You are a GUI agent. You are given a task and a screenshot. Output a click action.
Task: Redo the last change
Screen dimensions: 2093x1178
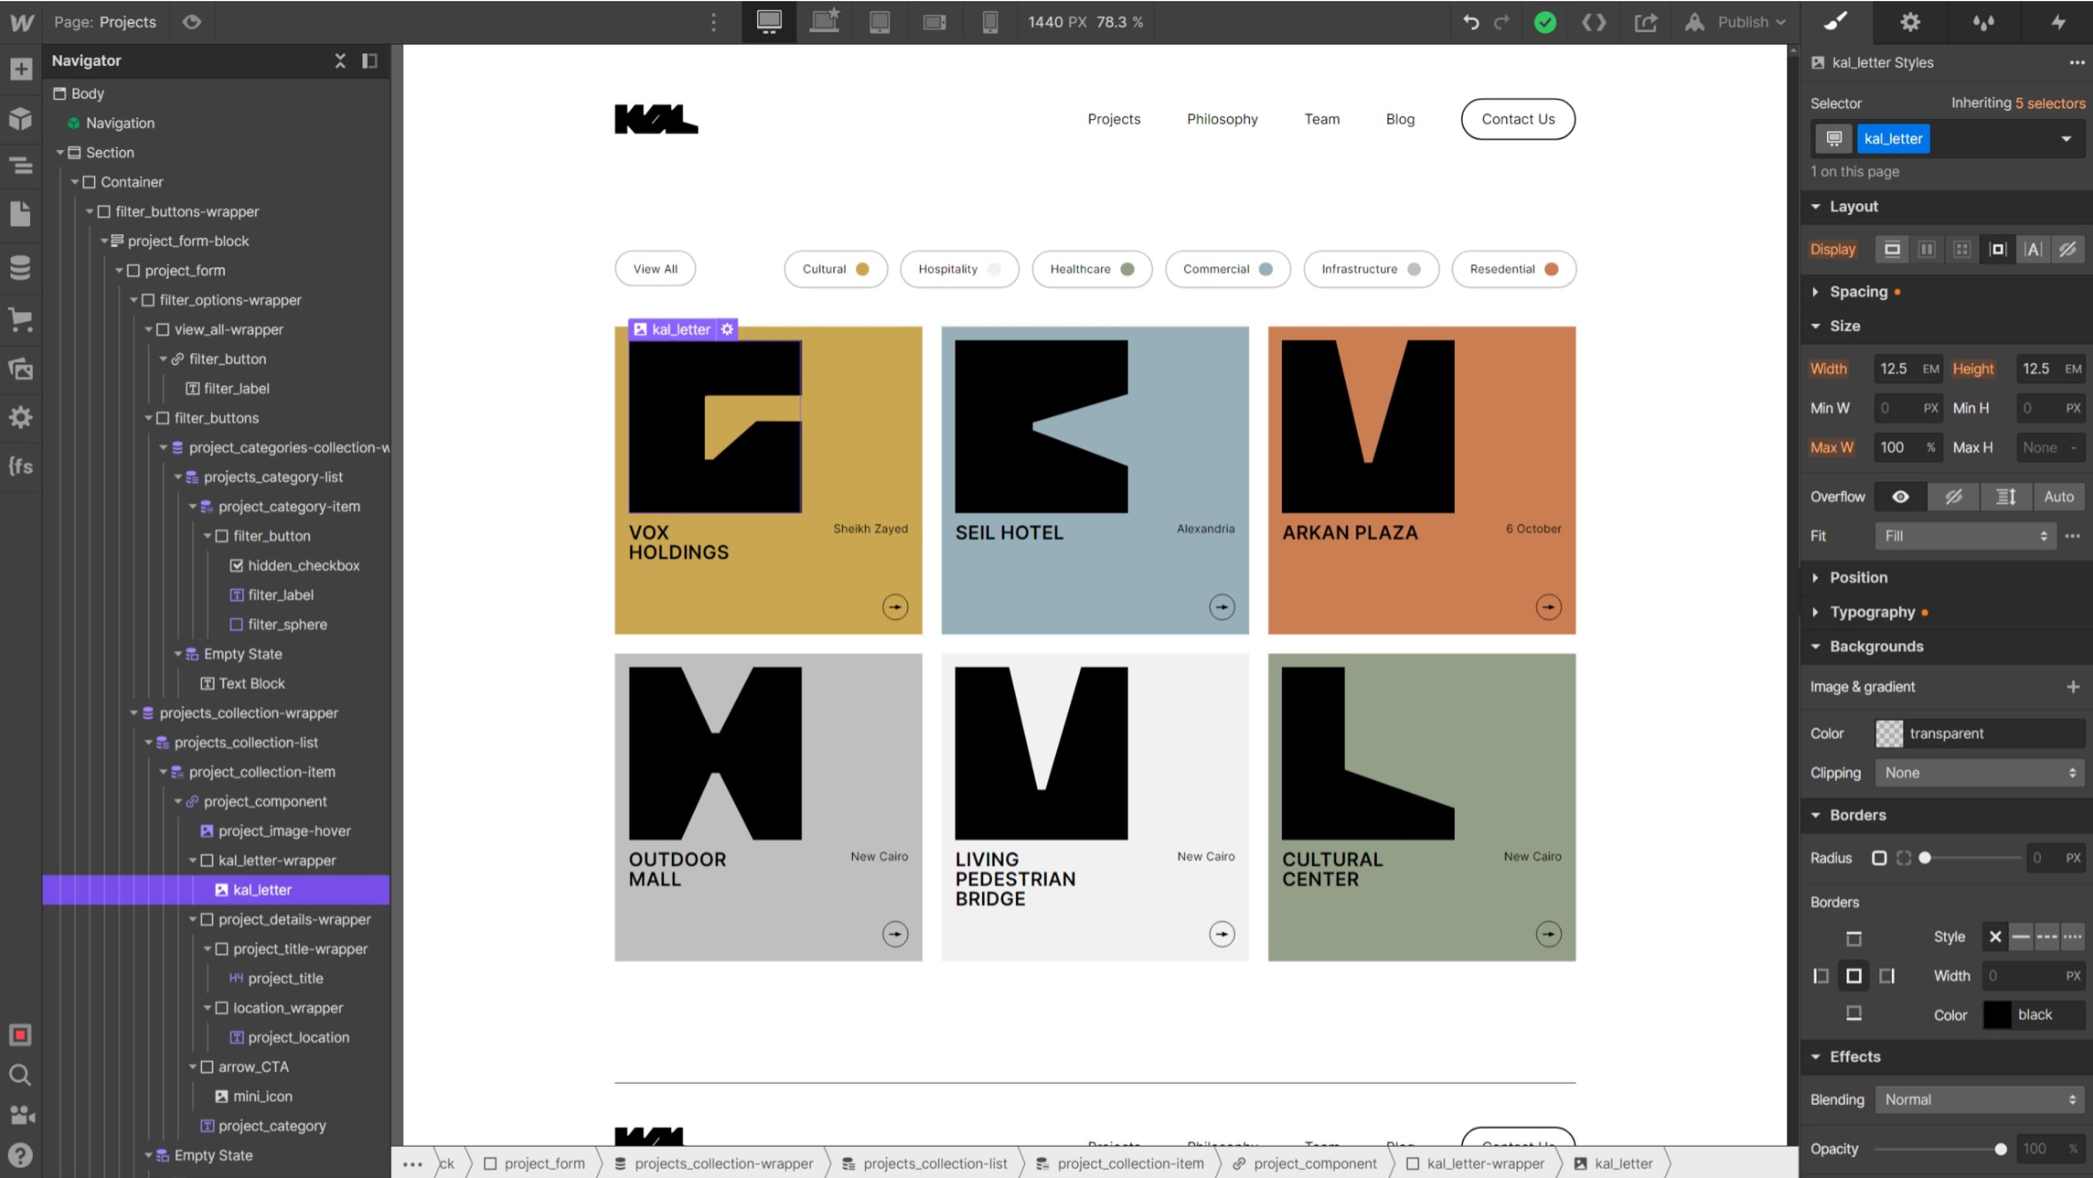pyautogui.click(x=1502, y=22)
